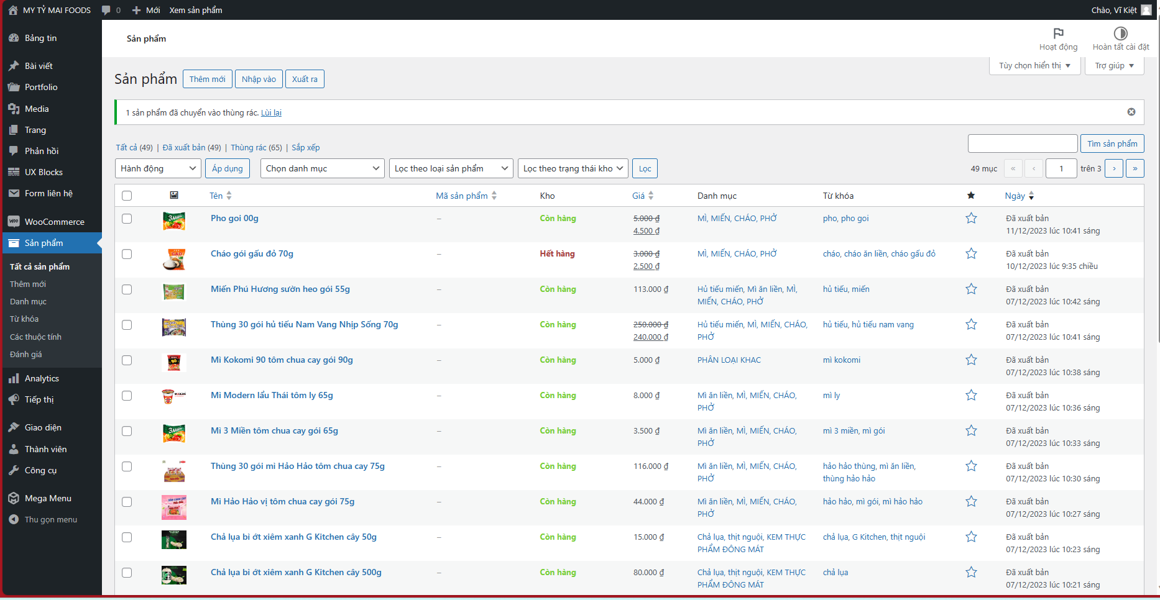Viewport: 1160px width, 600px height.
Task: Click the home icon beside MY TỶ MAI FOODS
Action: click(13, 10)
